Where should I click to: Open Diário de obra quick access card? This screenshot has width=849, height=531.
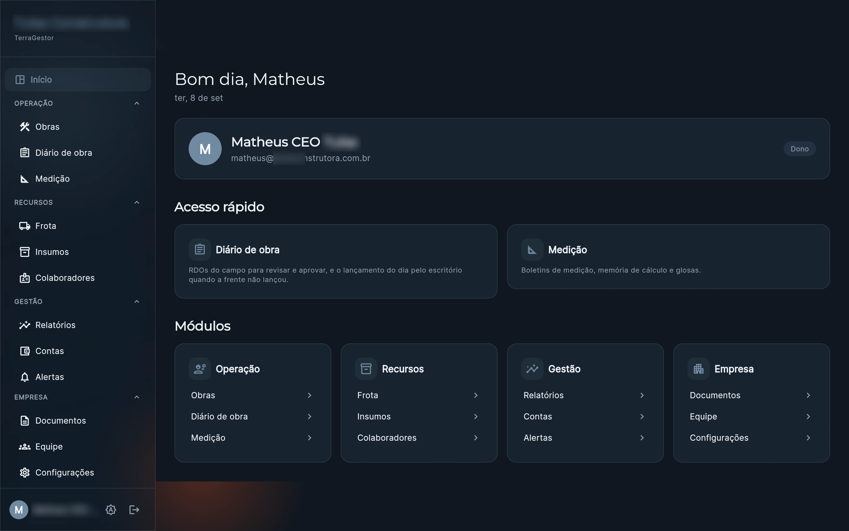[x=336, y=261]
